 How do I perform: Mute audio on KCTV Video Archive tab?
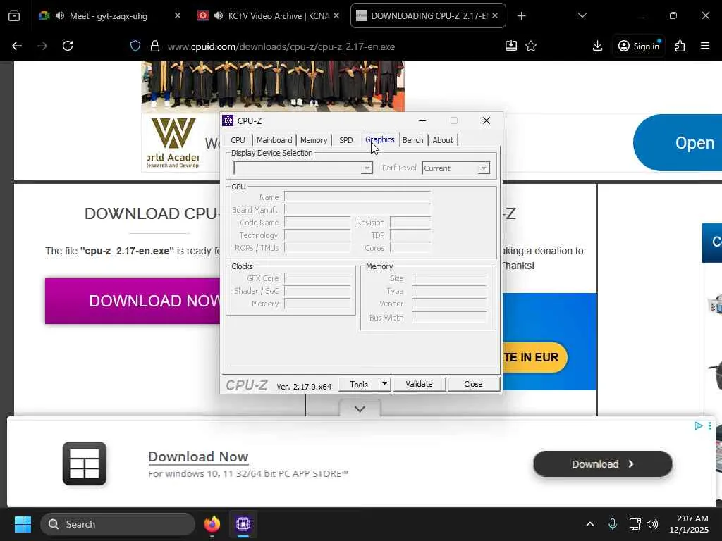click(x=219, y=15)
